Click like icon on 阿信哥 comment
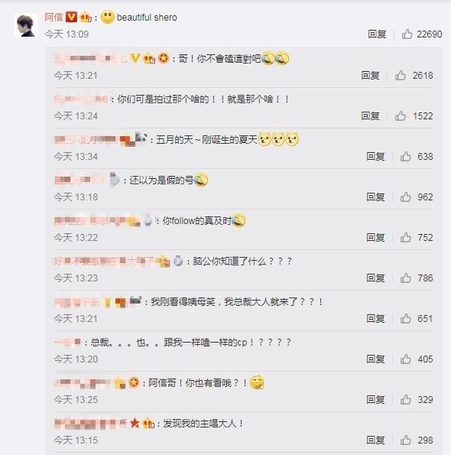 click(405, 400)
